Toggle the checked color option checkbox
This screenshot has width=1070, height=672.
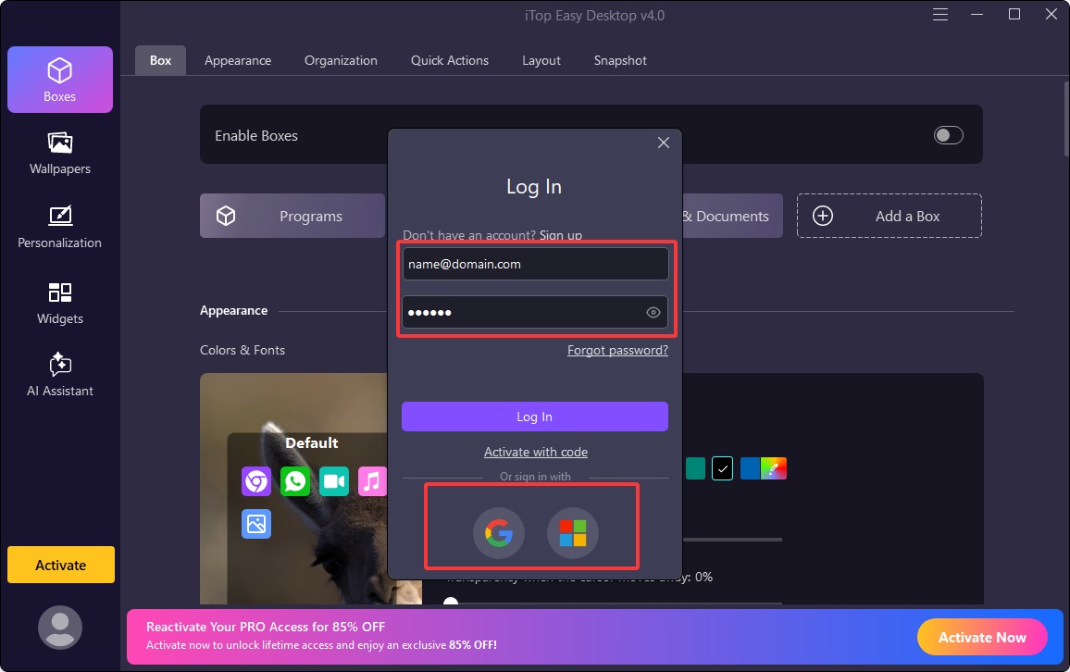722,468
